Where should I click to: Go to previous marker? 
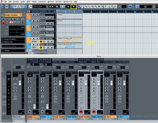pos(50,7)
